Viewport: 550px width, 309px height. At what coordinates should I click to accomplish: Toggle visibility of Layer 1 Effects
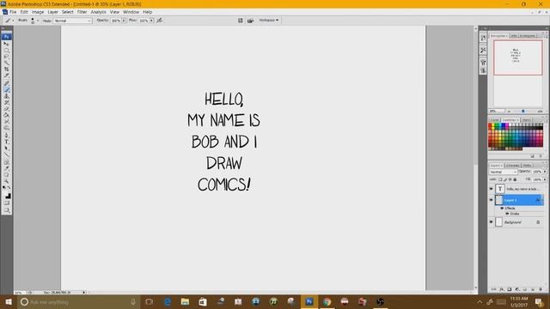(502, 209)
